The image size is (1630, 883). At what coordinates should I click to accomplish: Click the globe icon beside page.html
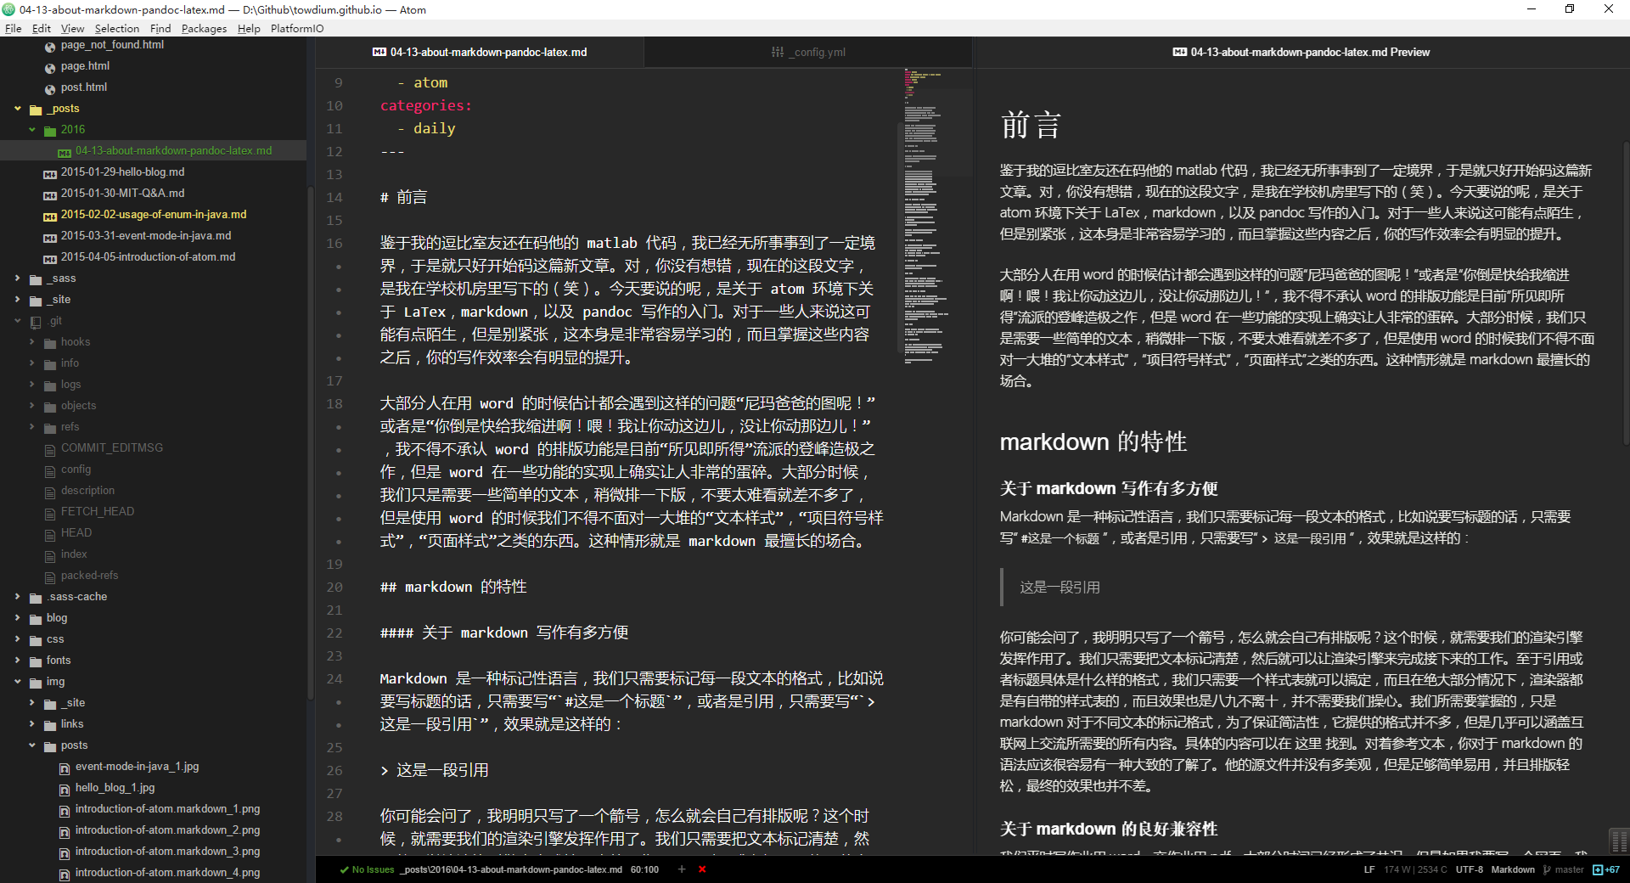pos(50,68)
